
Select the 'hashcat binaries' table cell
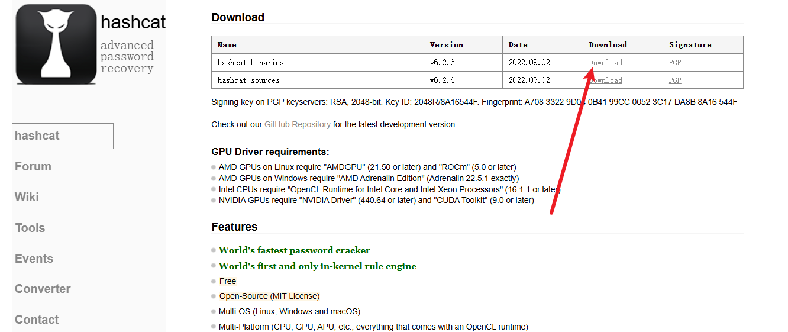[318, 63]
